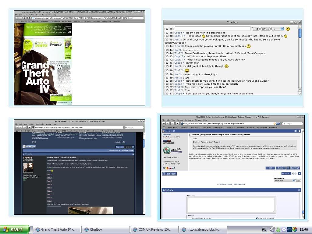
Task: Click RAWRferal username link
Action: (x=27, y=158)
